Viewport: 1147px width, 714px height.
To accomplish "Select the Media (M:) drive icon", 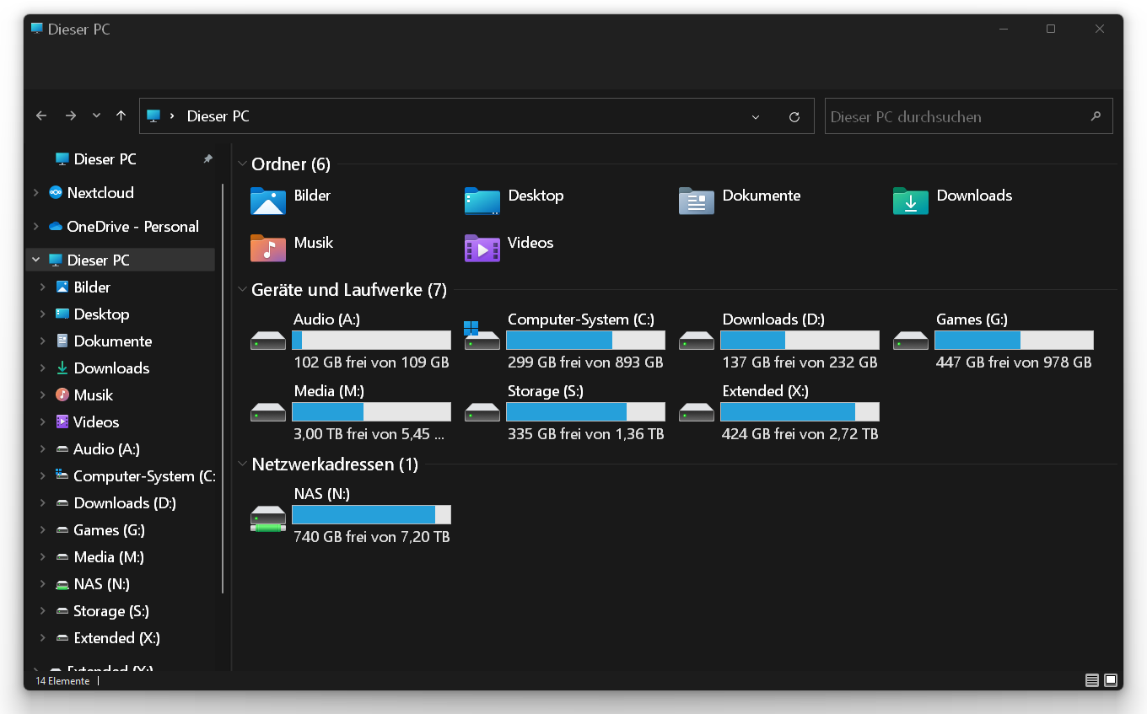I will [268, 412].
